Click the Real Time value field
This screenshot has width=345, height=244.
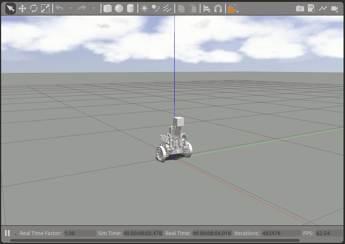coord(212,233)
